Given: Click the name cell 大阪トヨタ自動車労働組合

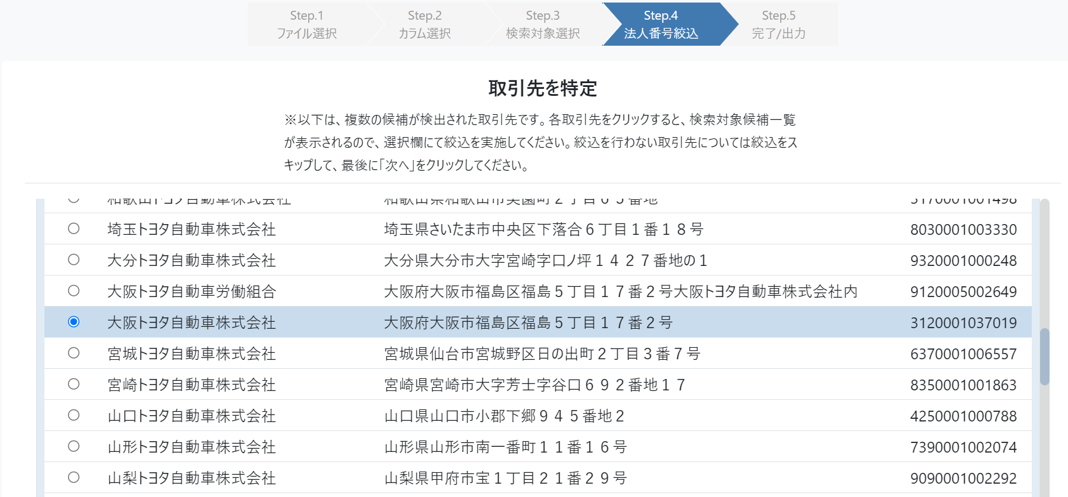Looking at the screenshot, I should 192,291.
